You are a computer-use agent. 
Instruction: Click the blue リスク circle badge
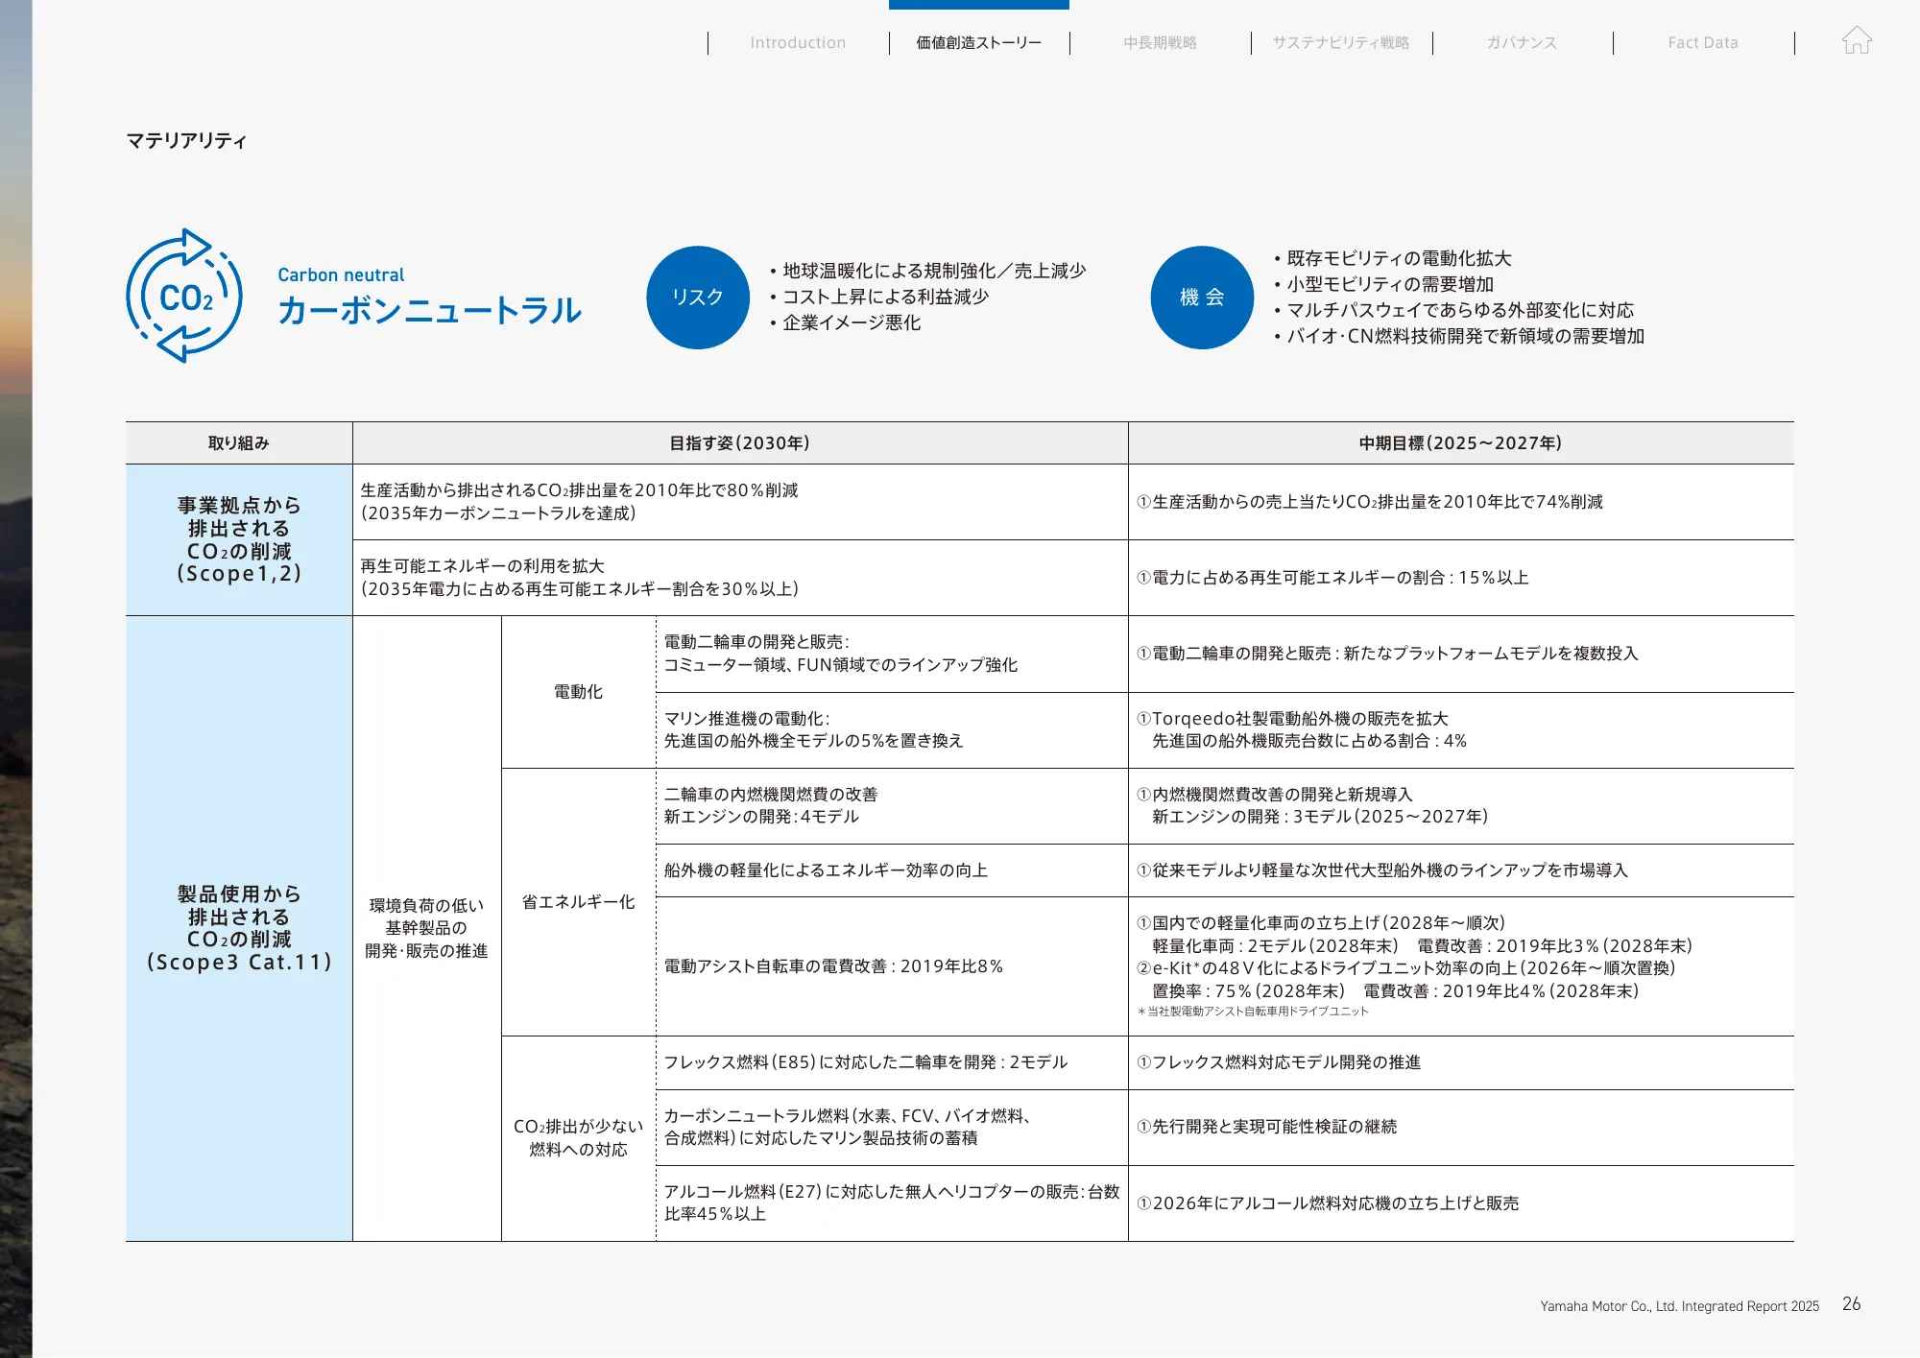click(698, 297)
